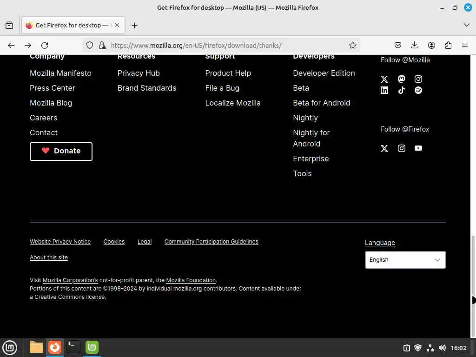Open the Enterprise link
The width and height of the screenshot is (476, 357).
pos(311,159)
